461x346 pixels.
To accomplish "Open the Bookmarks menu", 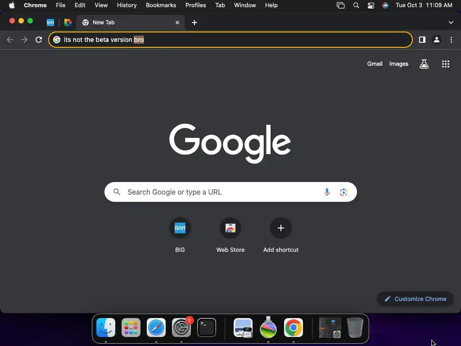I will tap(161, 5).
